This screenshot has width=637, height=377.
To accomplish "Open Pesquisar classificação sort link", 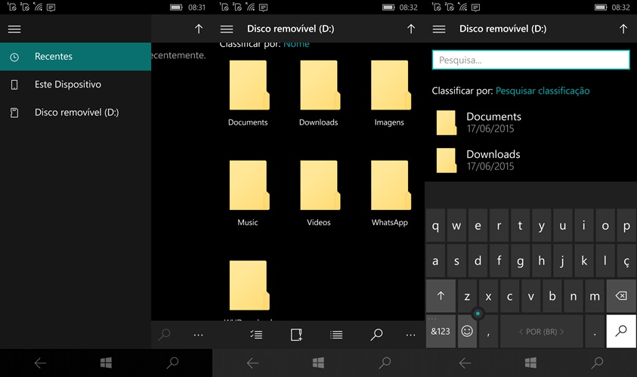I will [543, 91].
